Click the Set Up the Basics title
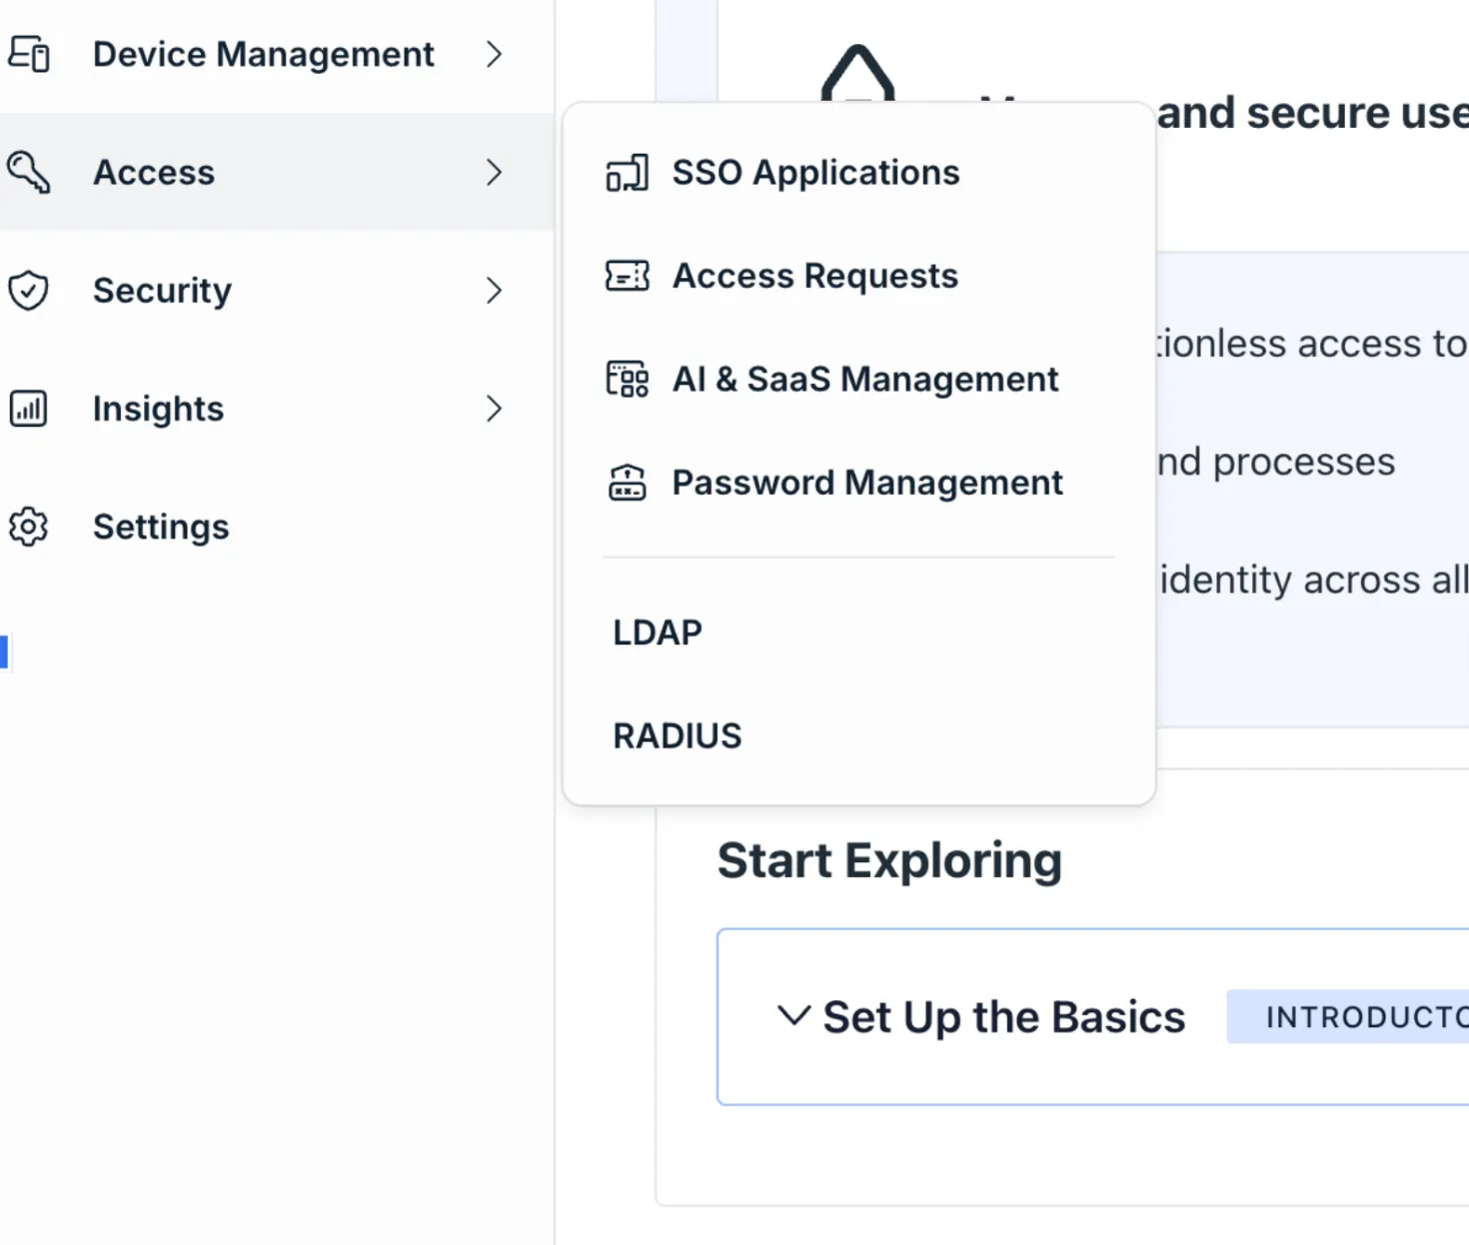The image size is (1469, 1245). (1003, 1017)
